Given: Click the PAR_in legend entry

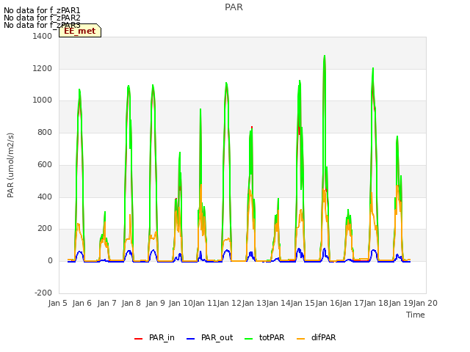Looking at the screenshot, I should 154,337.
